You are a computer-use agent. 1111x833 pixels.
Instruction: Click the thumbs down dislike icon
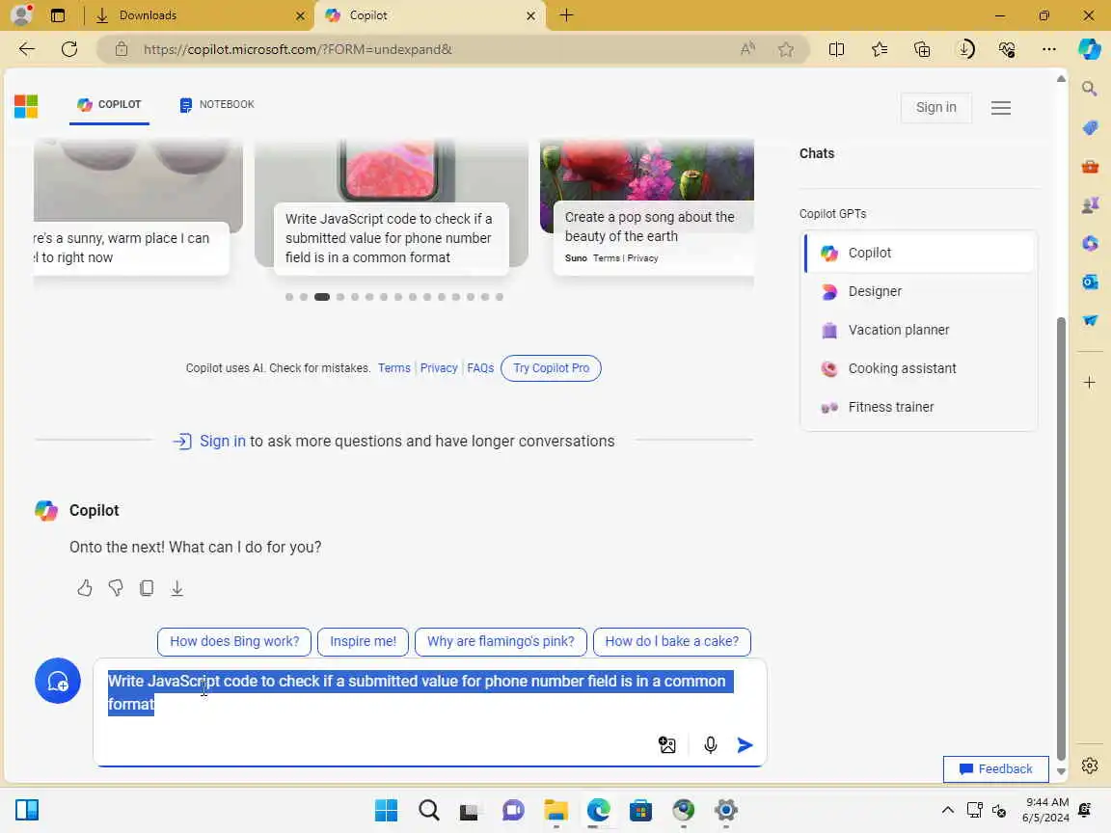coord(116,588)
